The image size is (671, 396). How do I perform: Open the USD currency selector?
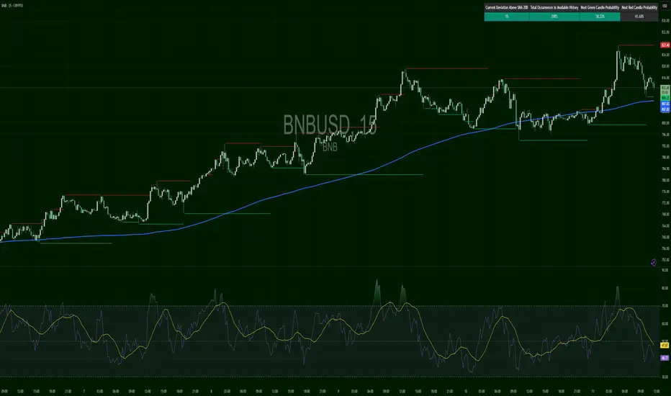(x=665, y=6)
